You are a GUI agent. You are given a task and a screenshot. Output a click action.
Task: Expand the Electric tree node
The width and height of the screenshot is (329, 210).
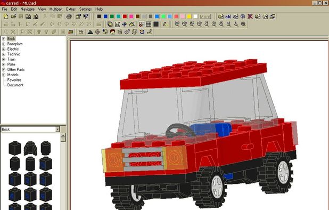point(4,49)
